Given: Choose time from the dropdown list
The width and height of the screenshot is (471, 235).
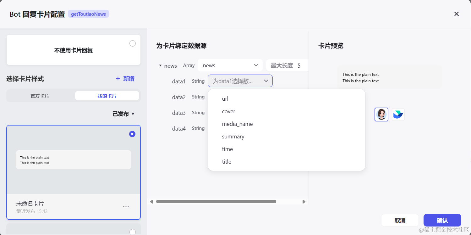Looking at the screenshot, I should pyautogui.click(x=287, y=149).
